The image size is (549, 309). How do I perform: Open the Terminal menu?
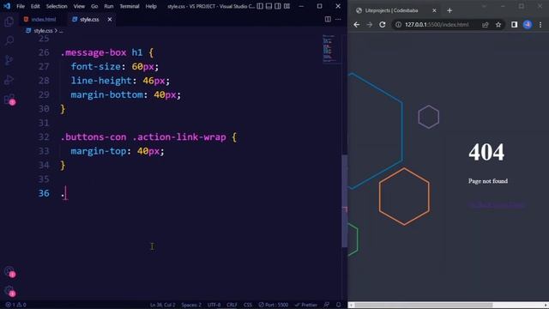click(x=130, y=6)
